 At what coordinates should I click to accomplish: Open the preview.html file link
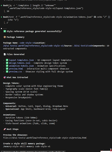(16, 69)
